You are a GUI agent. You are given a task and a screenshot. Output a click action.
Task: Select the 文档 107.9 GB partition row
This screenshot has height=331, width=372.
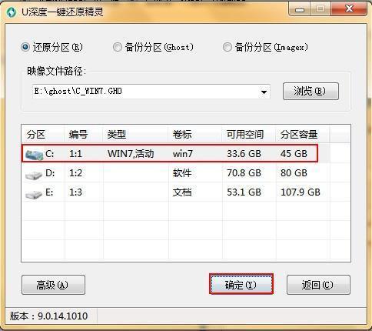coord(186,192)
